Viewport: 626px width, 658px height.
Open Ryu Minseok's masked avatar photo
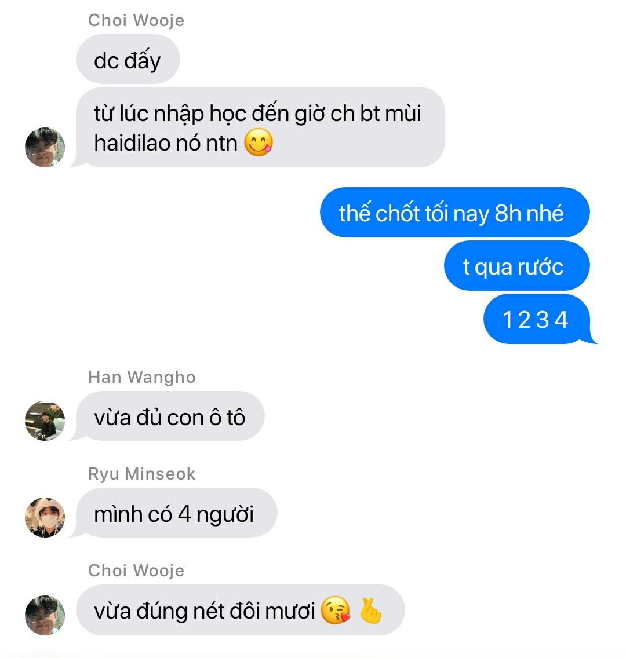pos(45,517)
